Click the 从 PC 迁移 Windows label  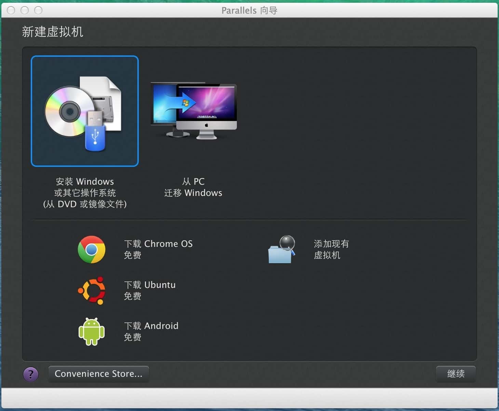pos(193,187)
